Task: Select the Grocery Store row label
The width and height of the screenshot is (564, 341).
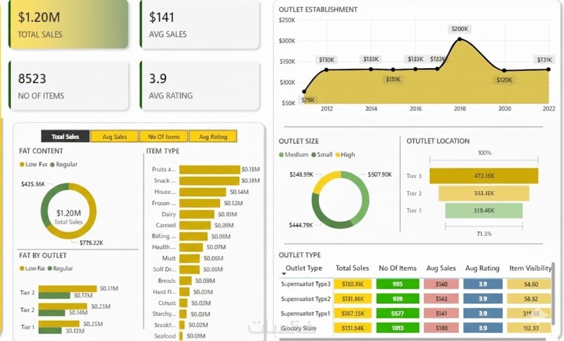Action: [299, 328]
